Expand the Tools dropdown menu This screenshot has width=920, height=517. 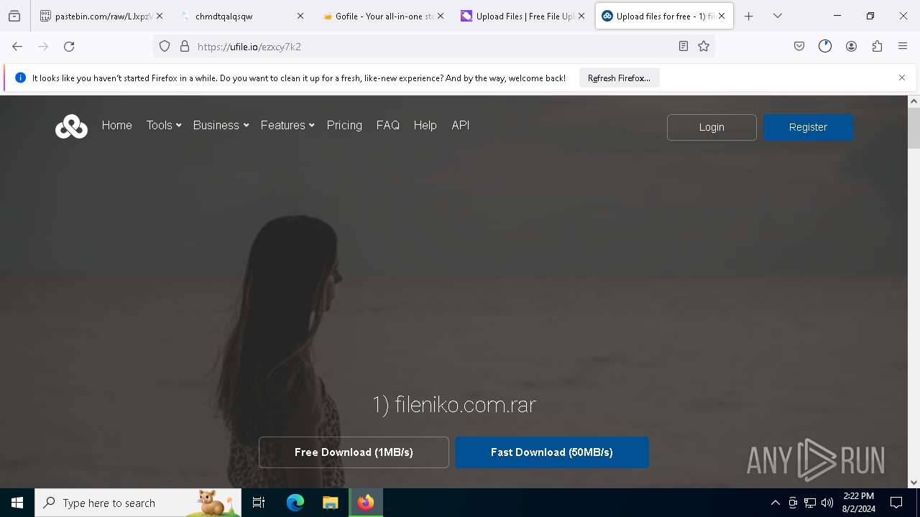pyautogui.click(x=163, y=125)
